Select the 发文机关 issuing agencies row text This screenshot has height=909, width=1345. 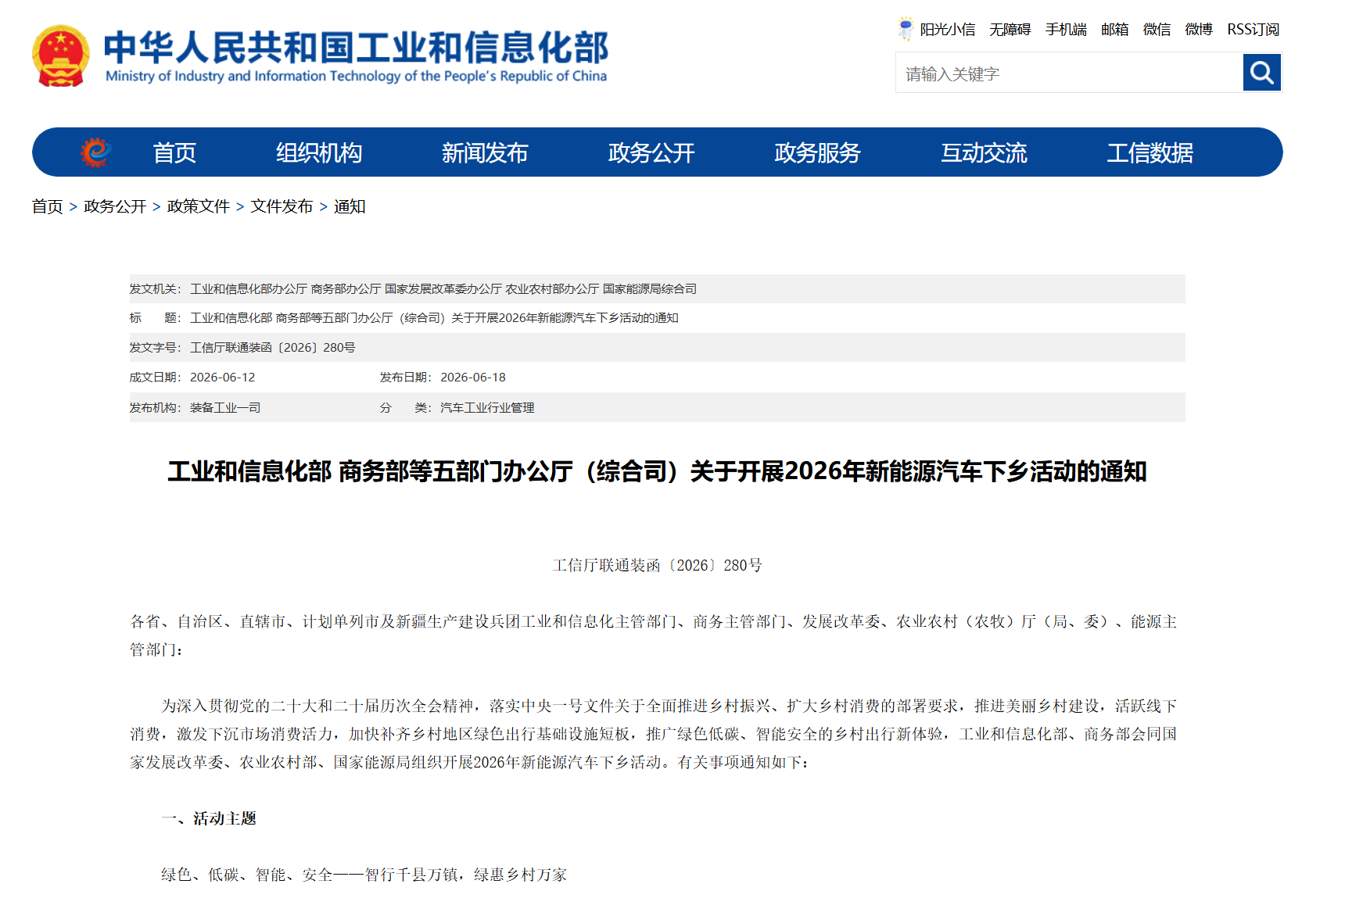(x=443, y=289)
